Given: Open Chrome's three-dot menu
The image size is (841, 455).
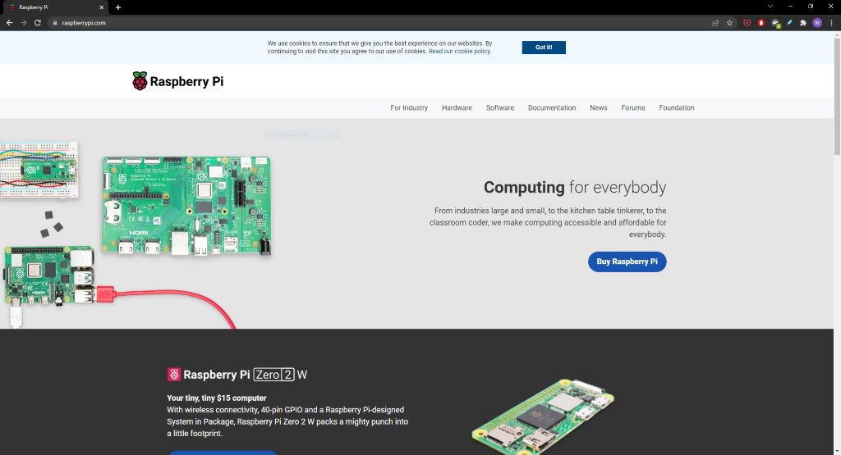Looking at the screenshot, I should [831, 23].
